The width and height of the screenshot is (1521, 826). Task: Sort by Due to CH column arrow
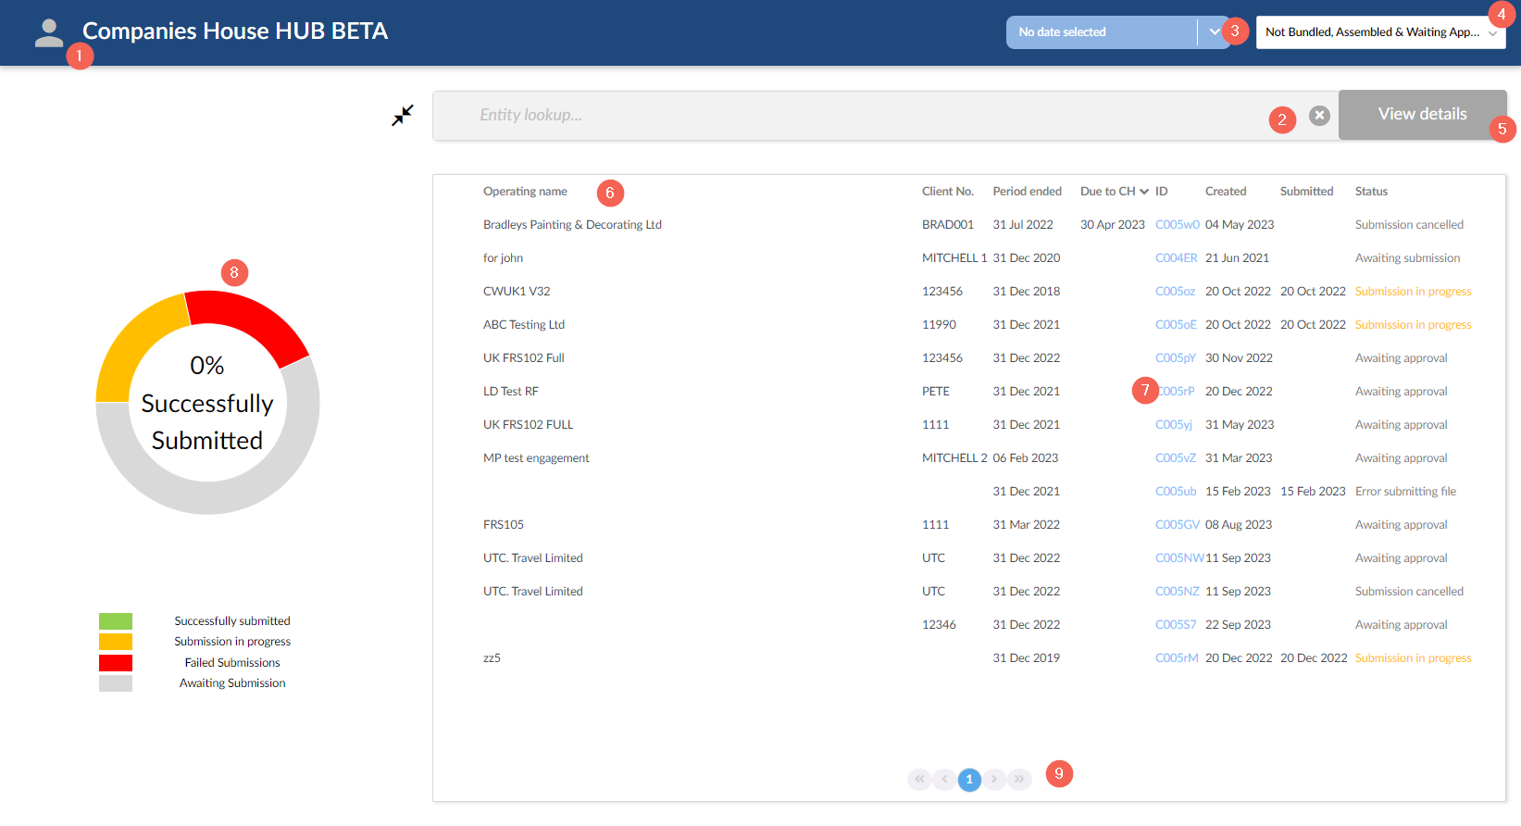(x=1144, y=192)
